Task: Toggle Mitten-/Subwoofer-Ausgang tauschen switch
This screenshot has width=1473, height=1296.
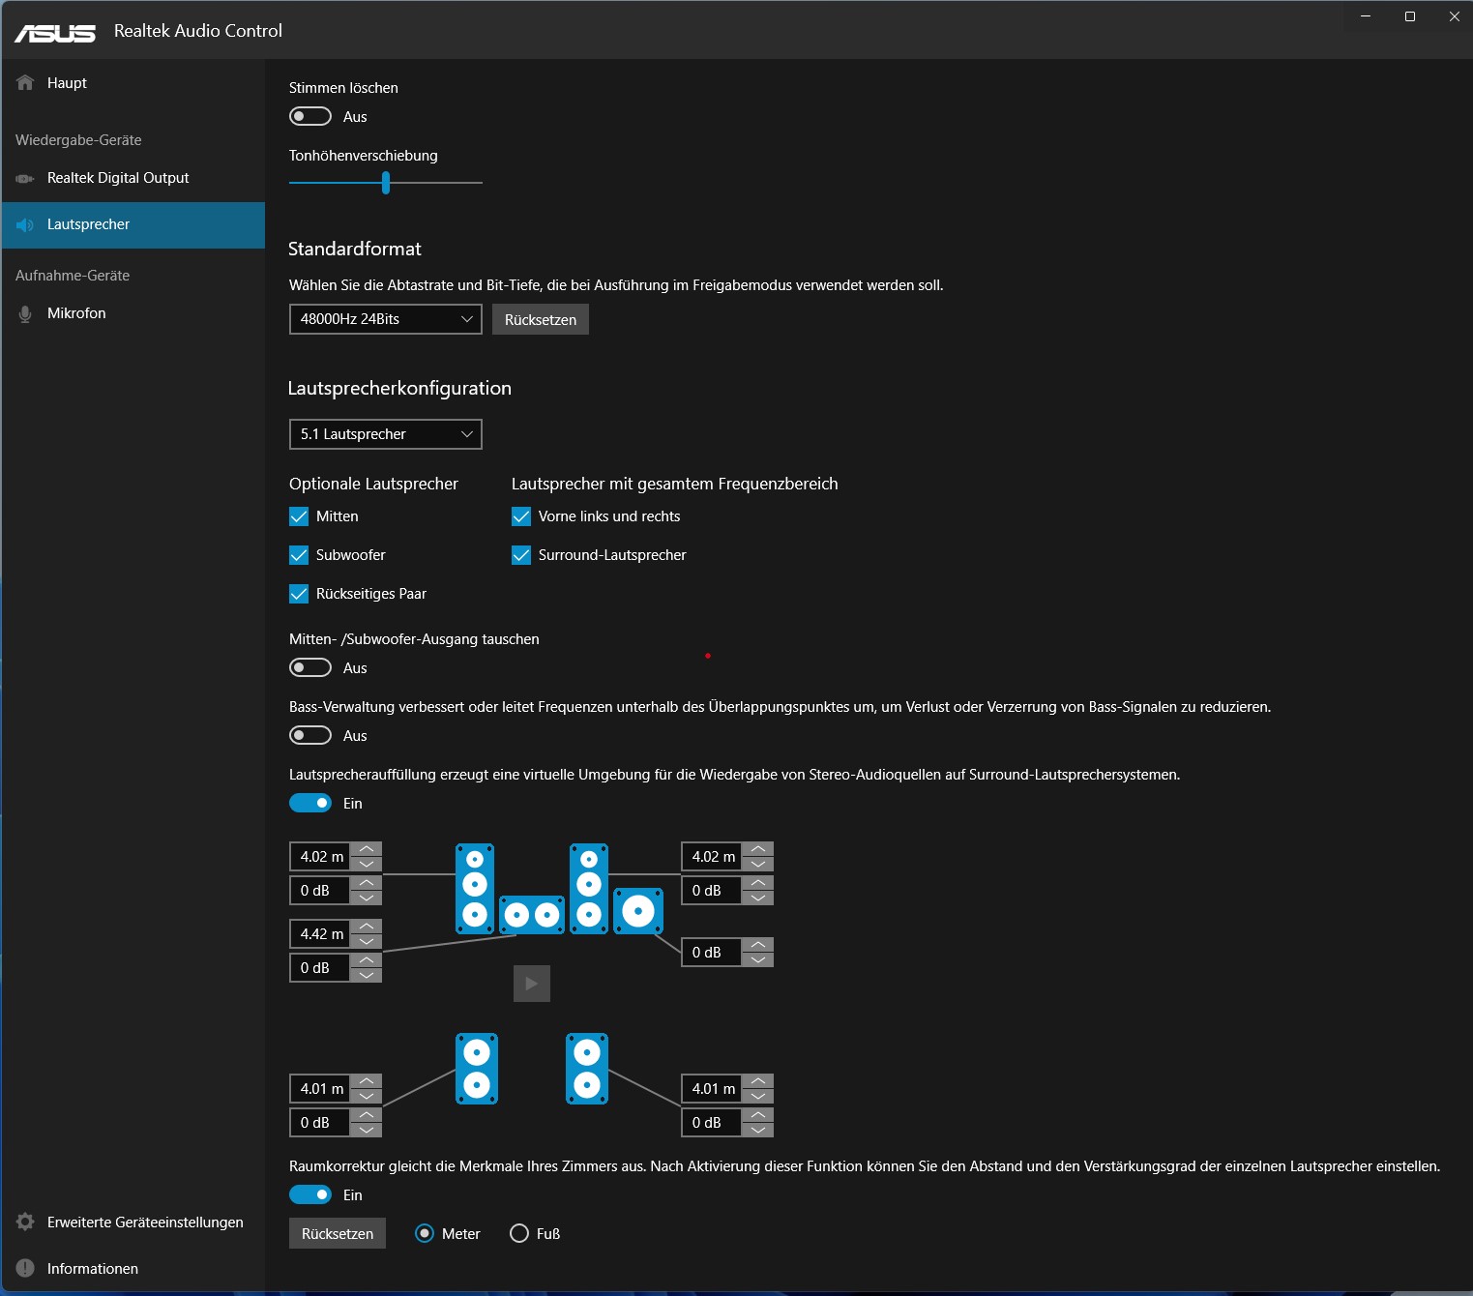Action: 310,667
